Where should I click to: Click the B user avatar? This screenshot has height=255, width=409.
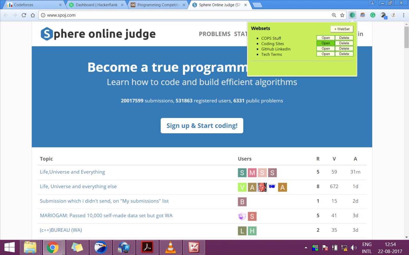click(x=242, y=202)
